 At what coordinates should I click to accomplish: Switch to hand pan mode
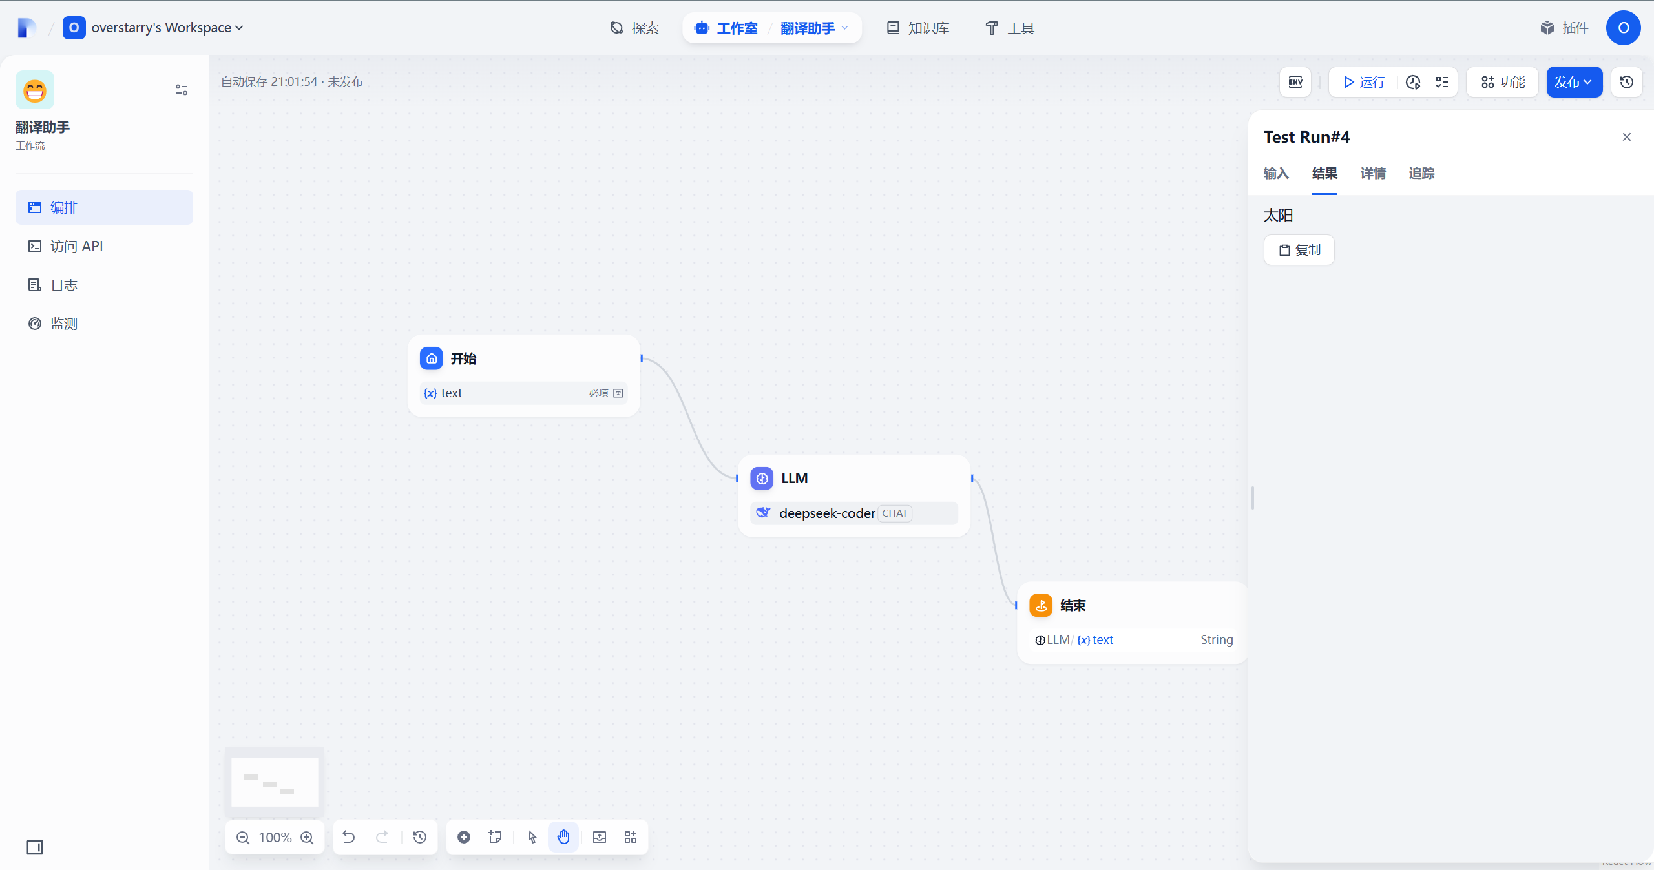(x=563, y=838)
